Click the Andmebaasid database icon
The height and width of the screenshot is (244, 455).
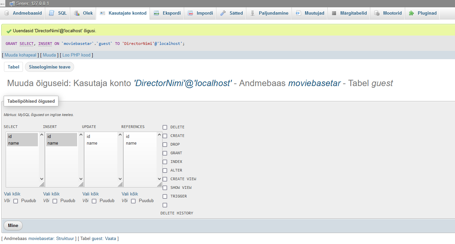point(7,13)
